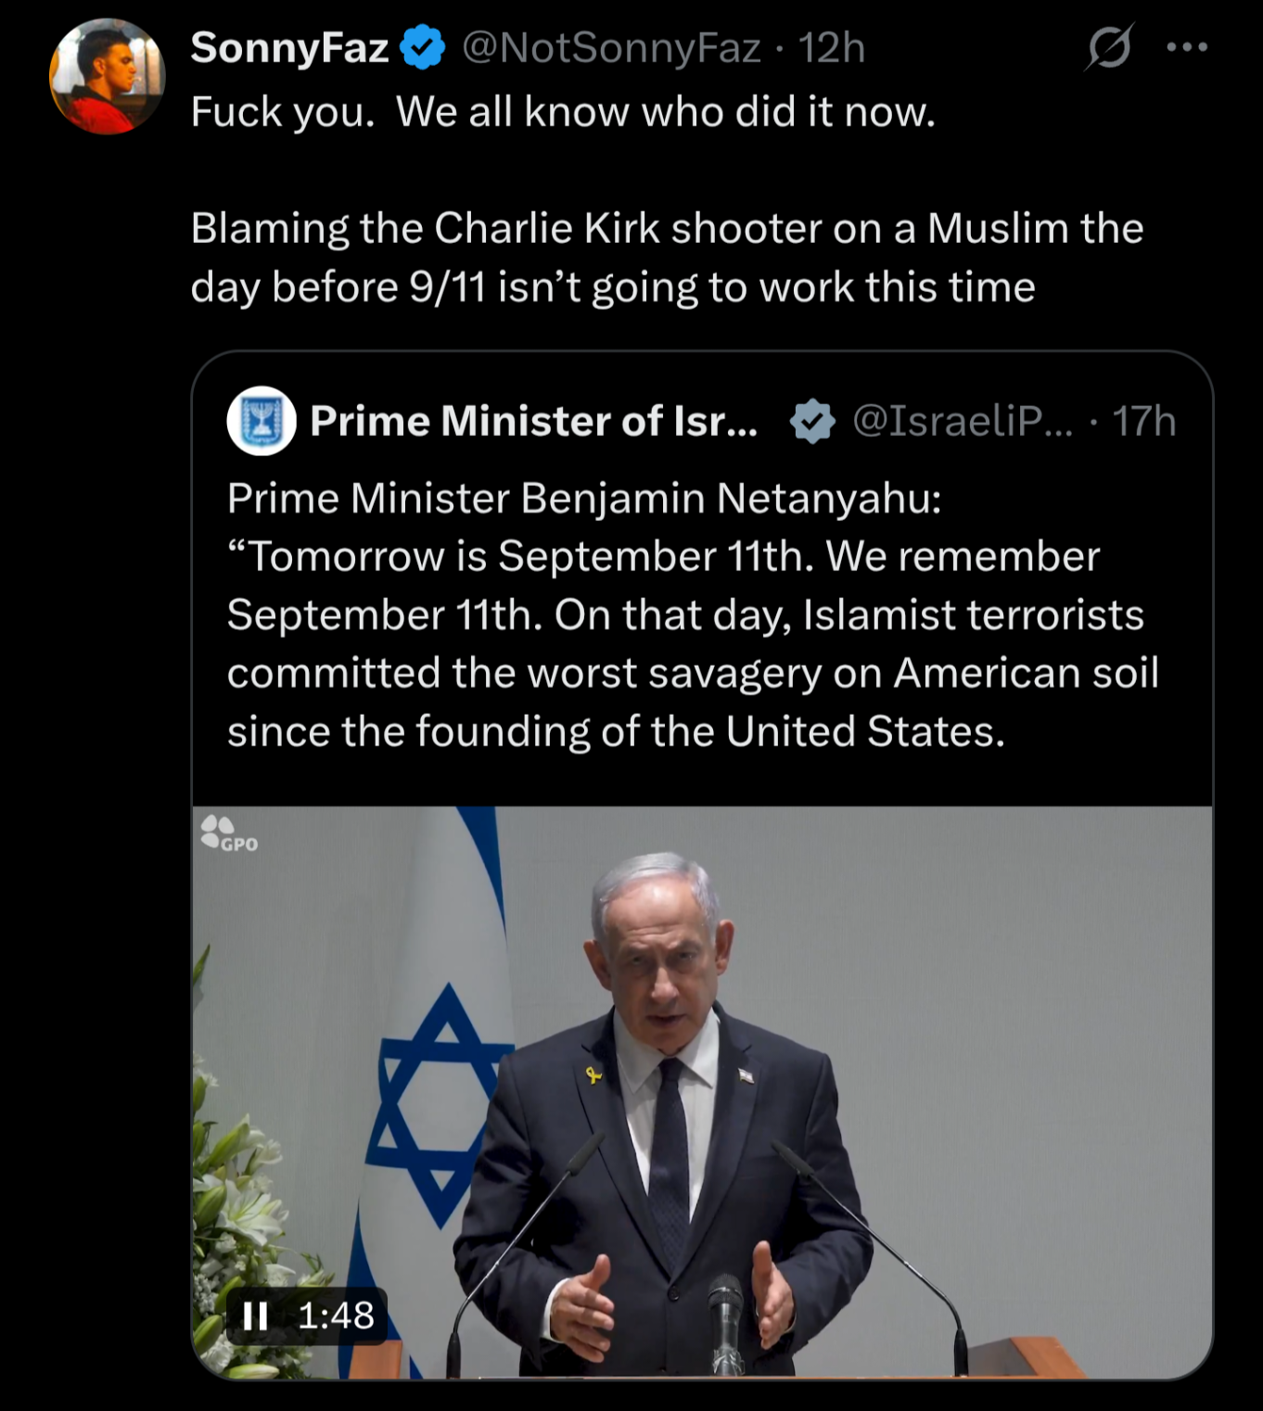Click the "We all know who did it" text
This screenshot has height=1411, width=1263.
665,112
